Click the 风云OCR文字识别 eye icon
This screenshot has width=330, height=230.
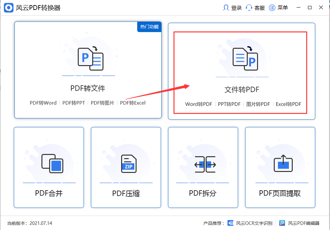tap(230, 223)
